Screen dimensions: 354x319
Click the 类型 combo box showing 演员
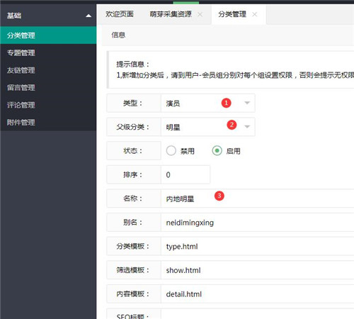pos(208,103)
